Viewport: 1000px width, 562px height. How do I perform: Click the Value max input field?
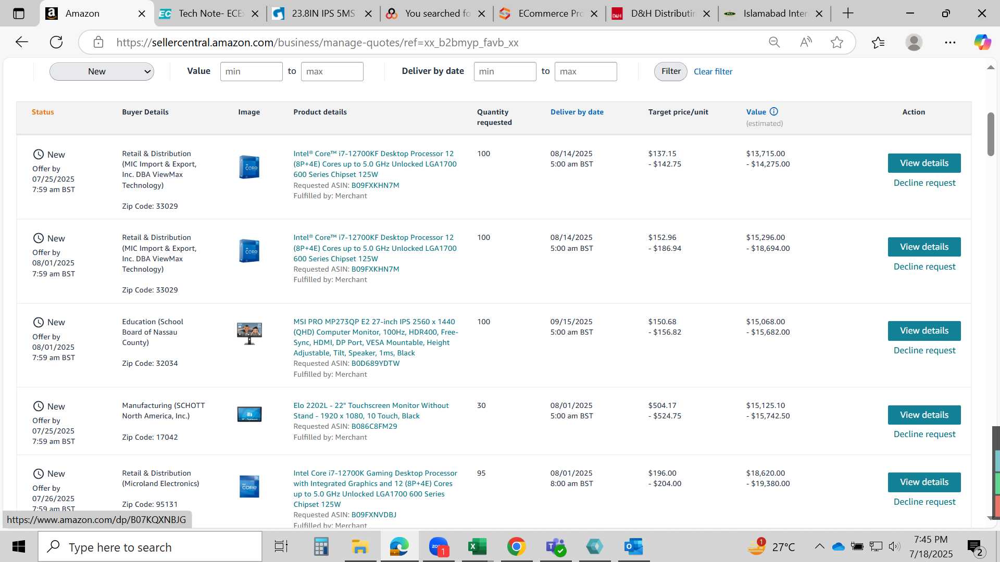(332, 71)
